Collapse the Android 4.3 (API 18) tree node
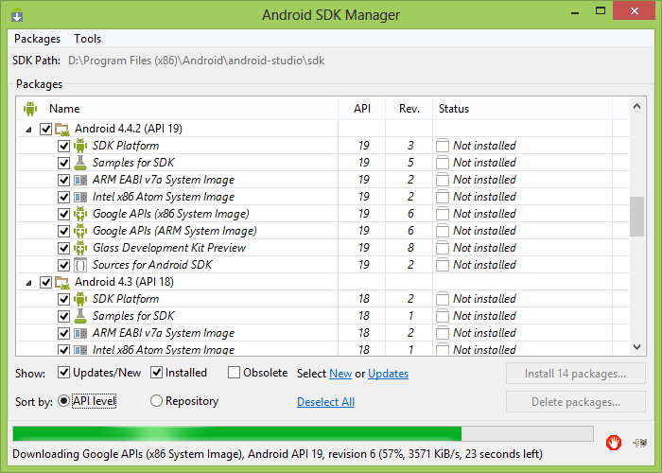 click(x=28, y=283)
